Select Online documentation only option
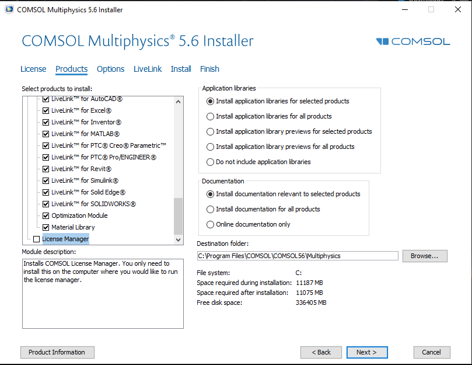The image size is (472, 365). (210, 224)
